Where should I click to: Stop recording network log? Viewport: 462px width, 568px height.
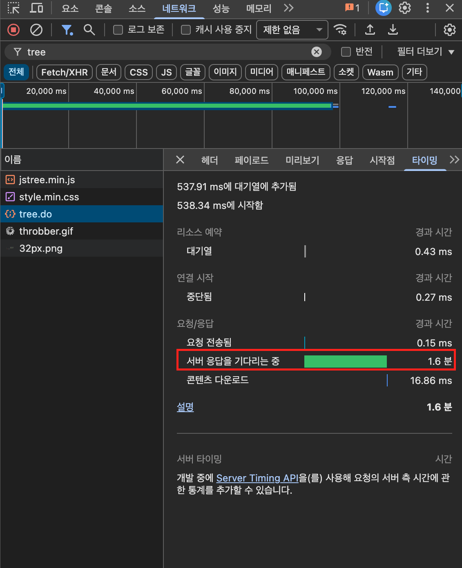(x=13, y=29)
